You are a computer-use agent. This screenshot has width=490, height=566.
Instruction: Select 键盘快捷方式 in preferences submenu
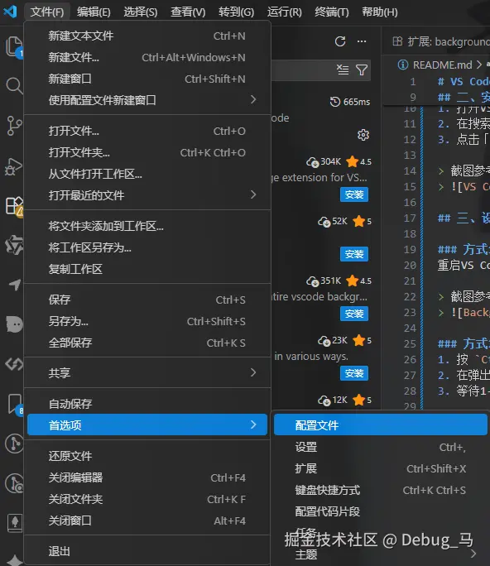click(380, 490)
